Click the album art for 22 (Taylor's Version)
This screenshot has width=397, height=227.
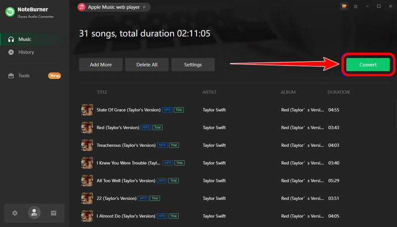[x=87, y=198]
